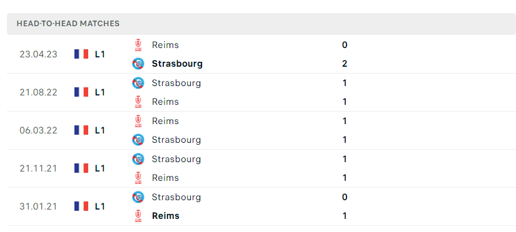Click Strasbourg crest in 23.04.23 match
Screen dimensions: 516x232
coord(138,64)
